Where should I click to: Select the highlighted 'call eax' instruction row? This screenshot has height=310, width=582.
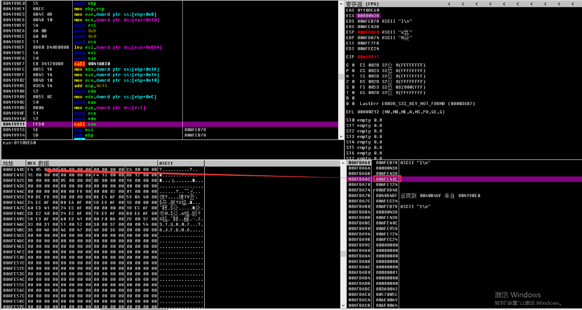point(170,124)
